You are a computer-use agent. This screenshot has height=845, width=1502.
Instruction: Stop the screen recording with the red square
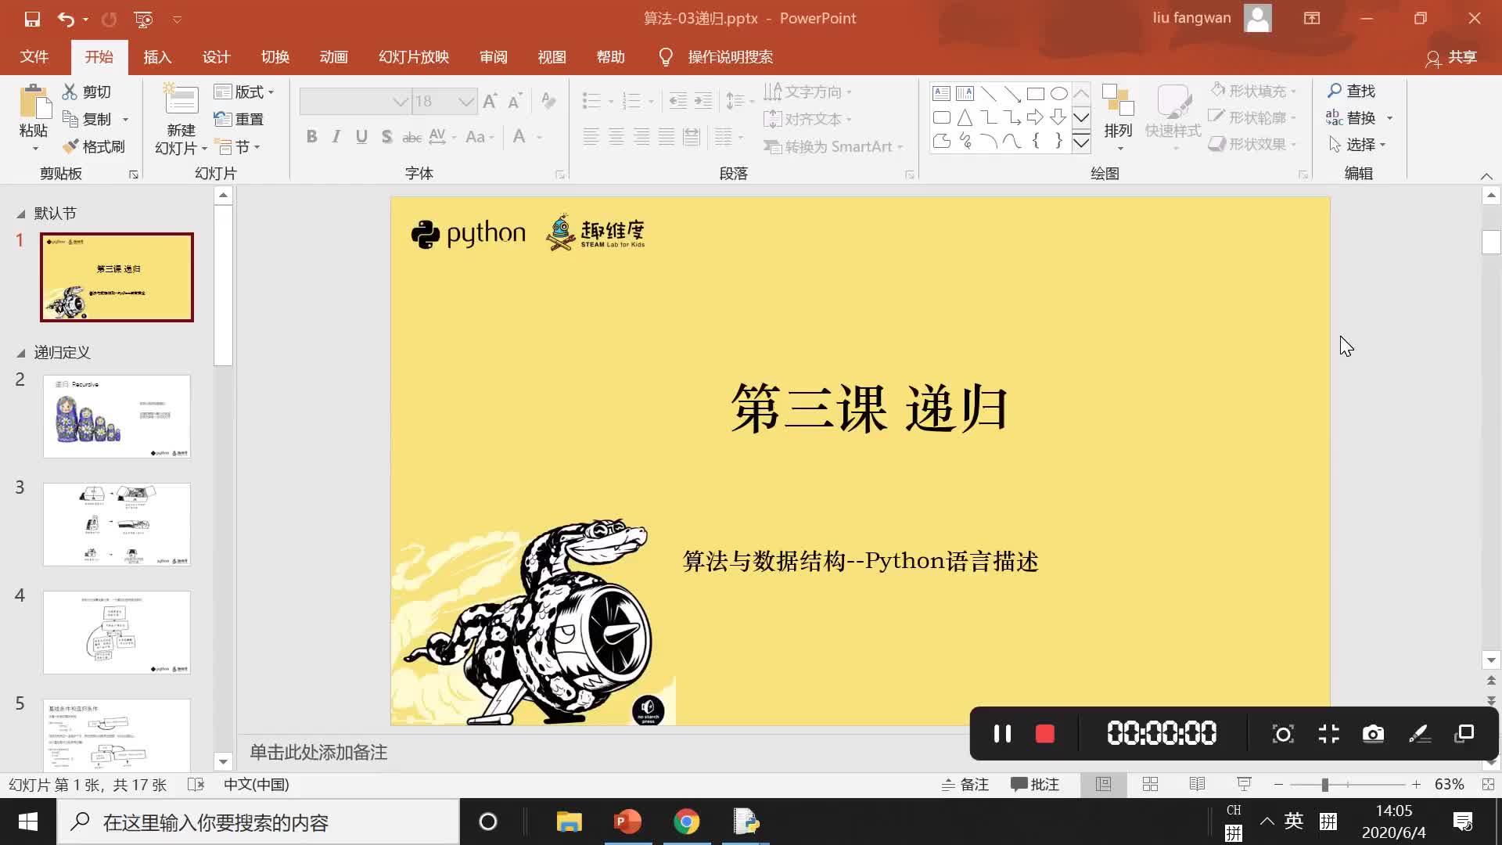pos(1045,734)
